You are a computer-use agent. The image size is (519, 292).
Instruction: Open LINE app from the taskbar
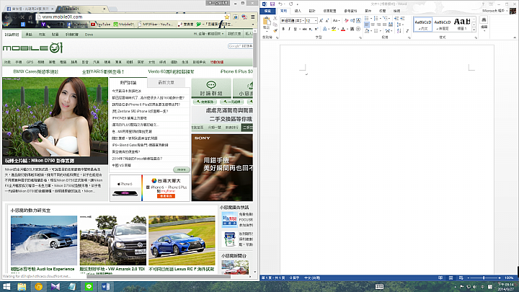[89, 286]
